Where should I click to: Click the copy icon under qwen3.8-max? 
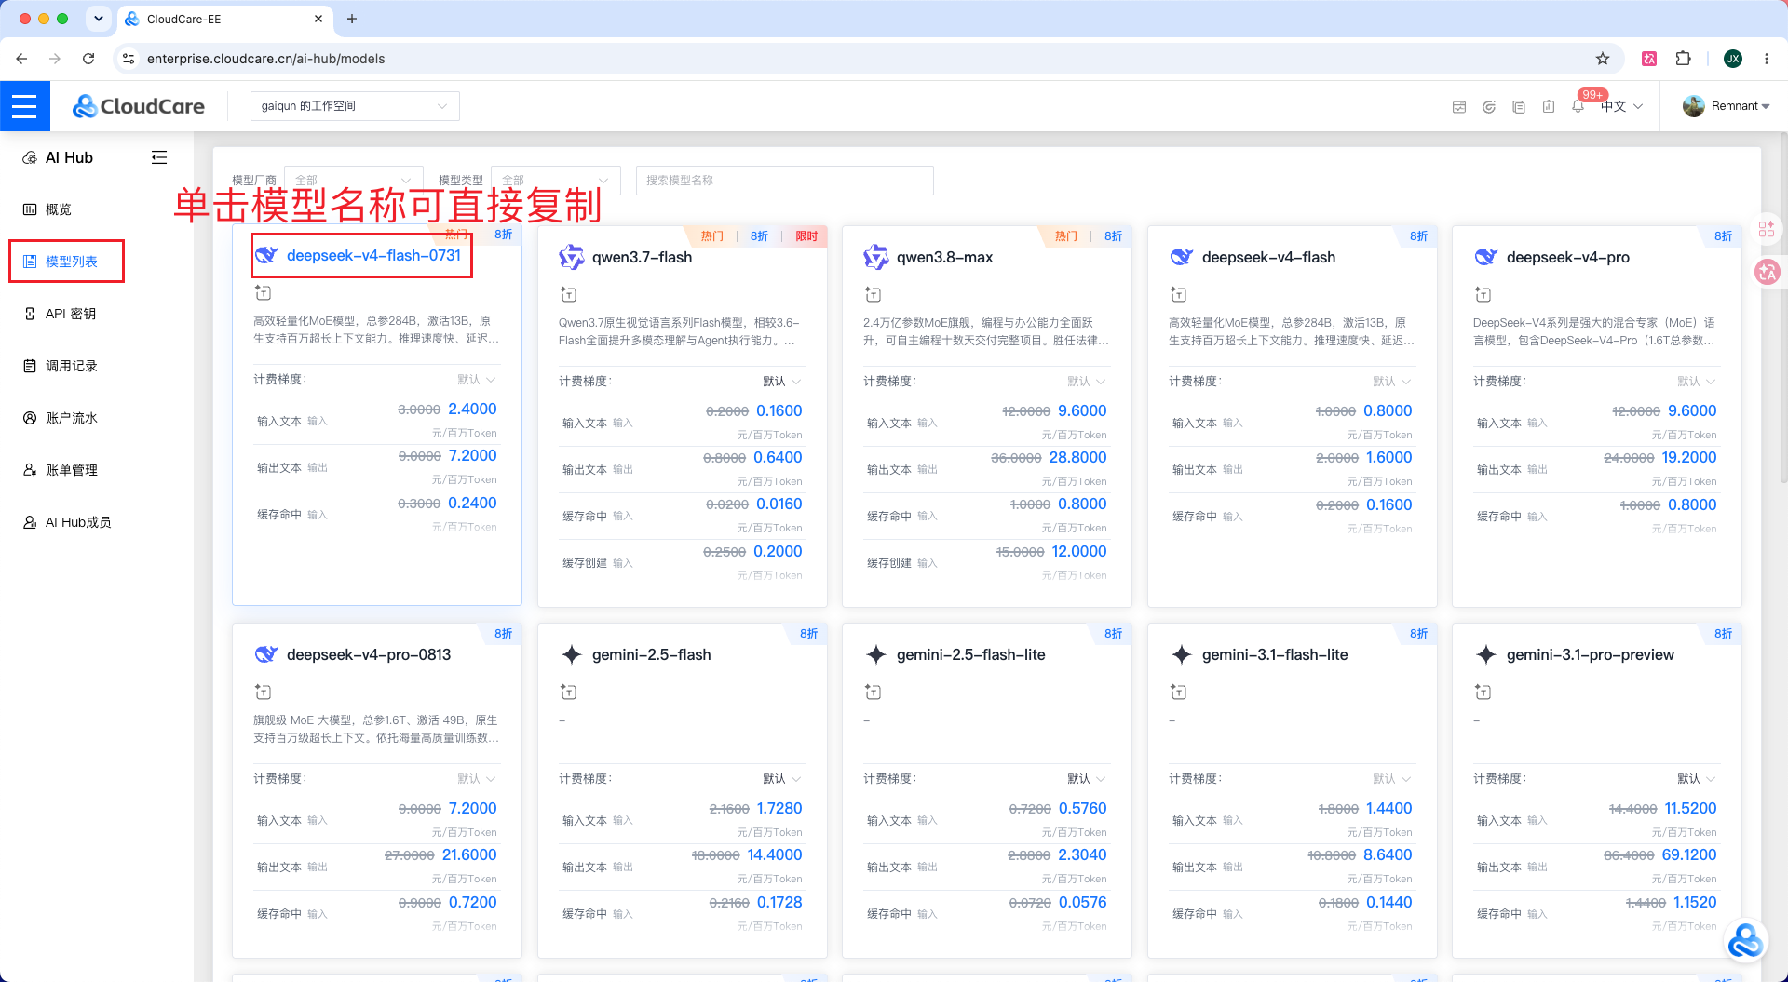pyautogui.click(x=874, y=295)
